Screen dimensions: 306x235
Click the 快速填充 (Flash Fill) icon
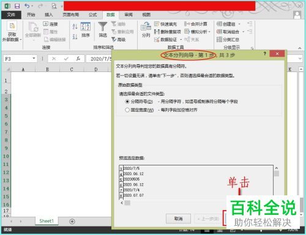[x=157, y=24]
